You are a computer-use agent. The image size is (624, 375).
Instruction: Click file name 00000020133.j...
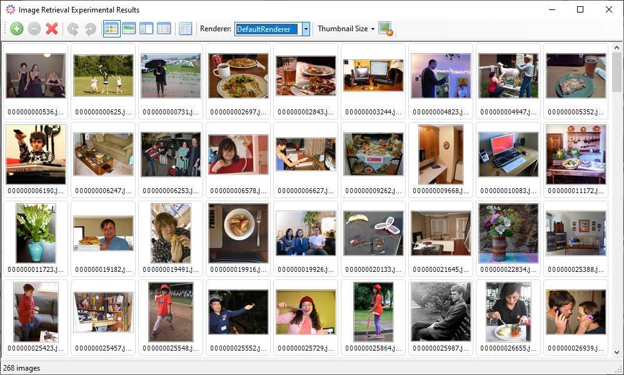tap(373, 269)
